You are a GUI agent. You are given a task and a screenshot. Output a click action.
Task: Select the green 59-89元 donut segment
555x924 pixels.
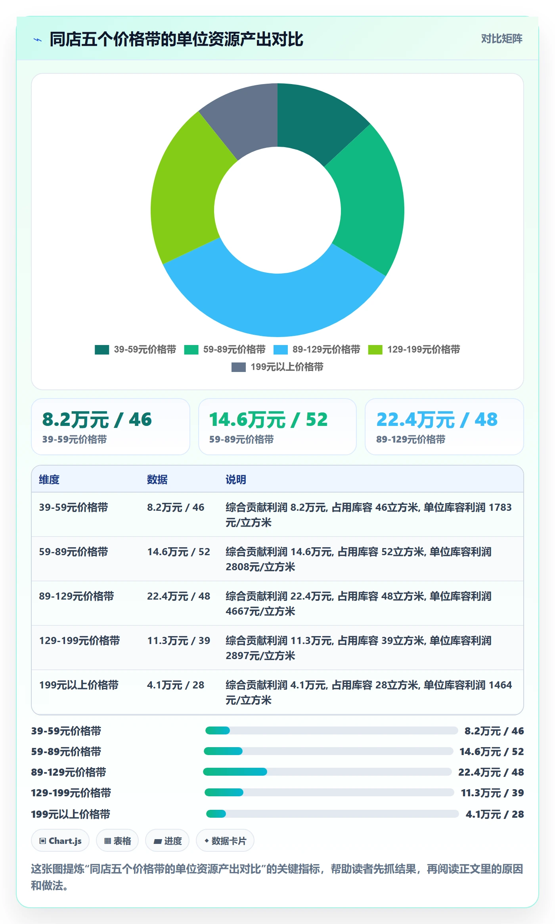point(371,202)
